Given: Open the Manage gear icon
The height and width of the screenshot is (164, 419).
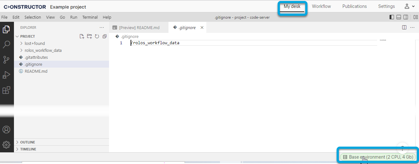Looking at the screenshot, I should [x=6, y=145].
